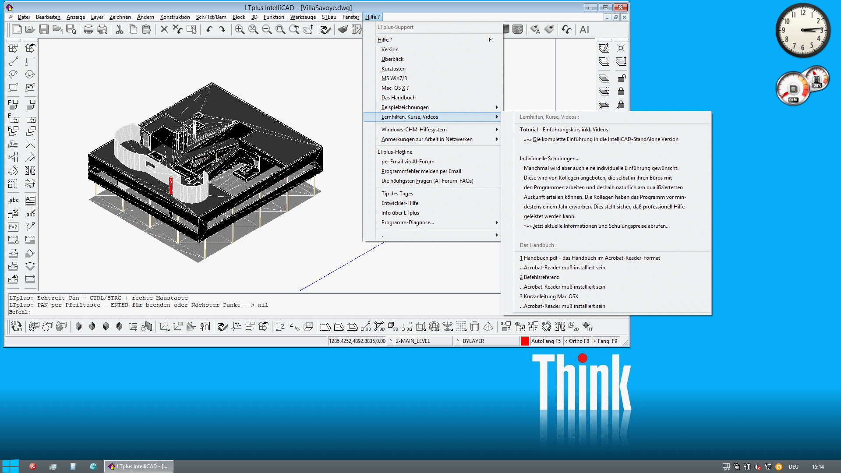
Task: Open the Zeichnen menu
Action: (x=120, y=17)
